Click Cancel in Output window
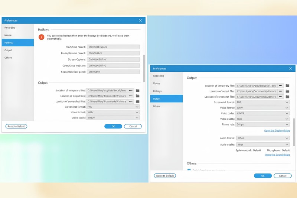Viewport: 297px width, 198px height. click(x=283, y=176)
